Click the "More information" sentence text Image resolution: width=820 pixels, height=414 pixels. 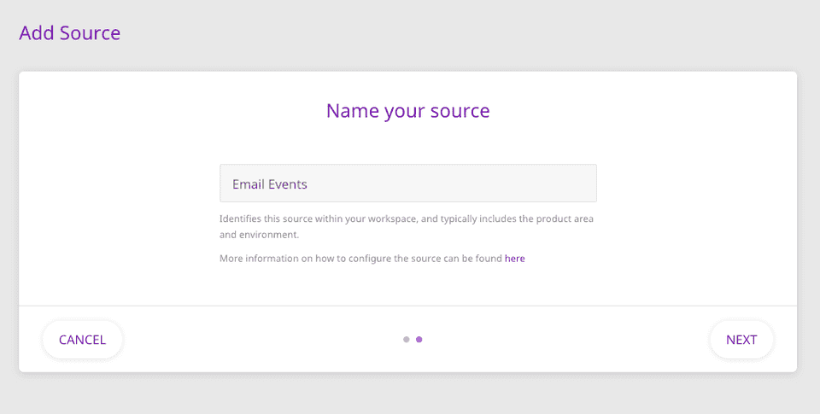tap(360, 258)
